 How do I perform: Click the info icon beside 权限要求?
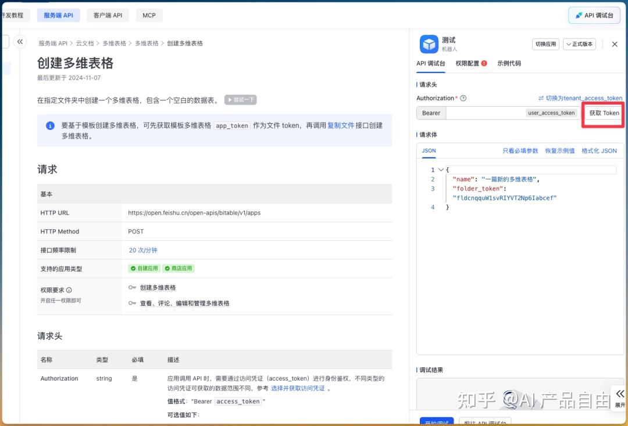[69, 290]
